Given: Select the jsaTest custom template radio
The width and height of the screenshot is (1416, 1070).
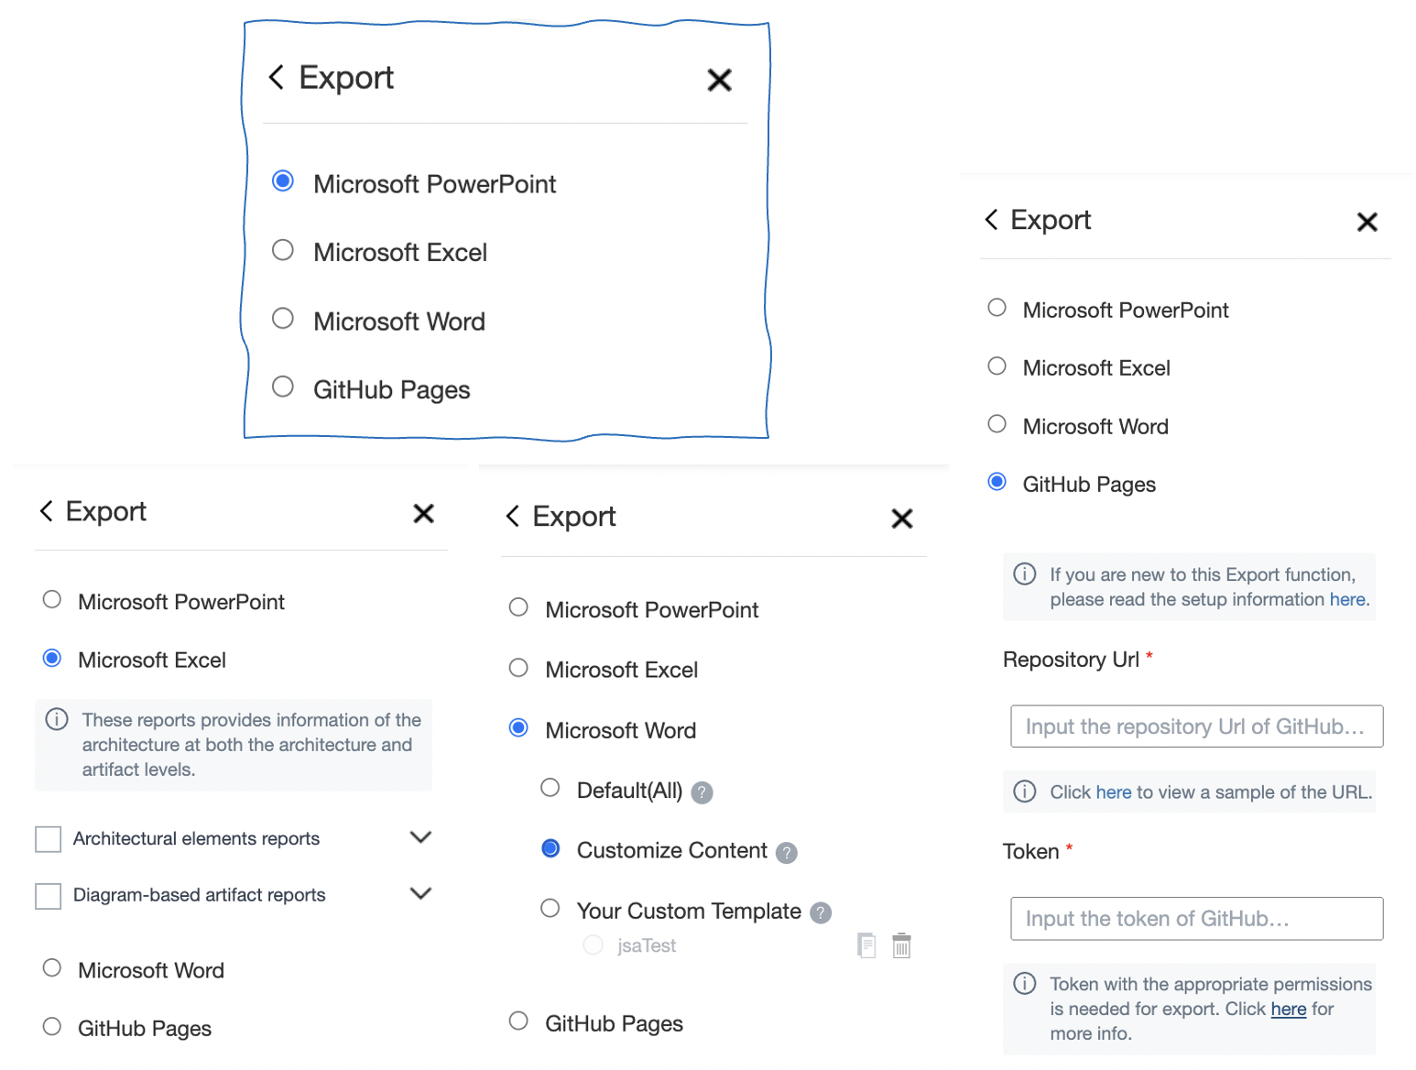Looking at the screenshot, I should tap(594, 944).
